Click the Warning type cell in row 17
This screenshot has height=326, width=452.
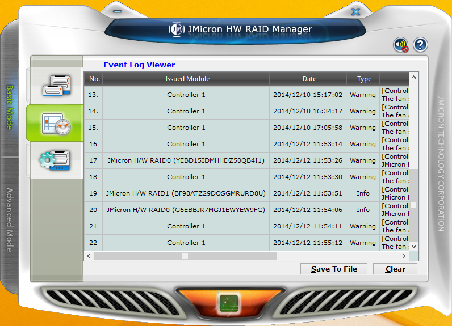[363, 160]
